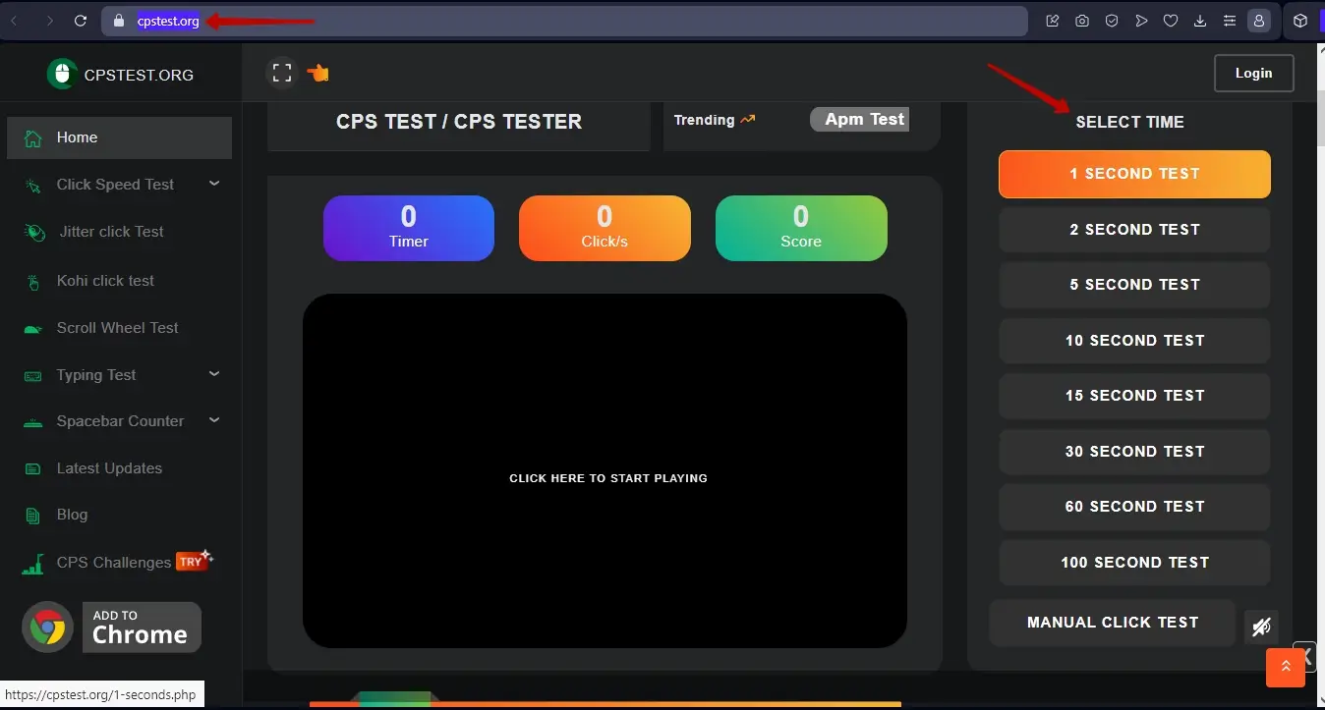Click the shield check icon in address bar
This screenshot has height=710, width=1325.
click(1112, 21)
